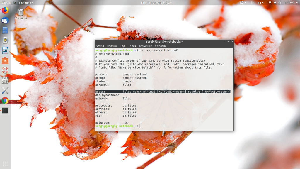
Task: Open Firefox from the dock
Action: 5,10
